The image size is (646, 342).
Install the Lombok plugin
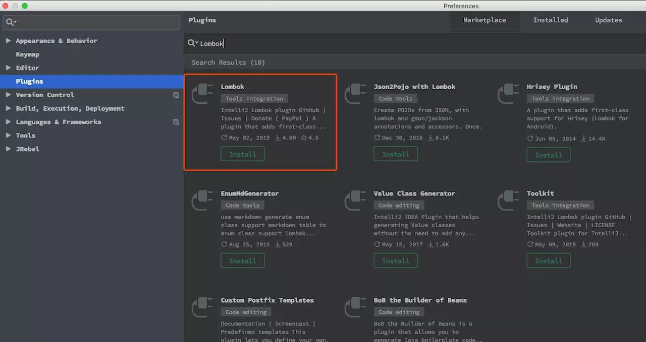coord(243,154)
